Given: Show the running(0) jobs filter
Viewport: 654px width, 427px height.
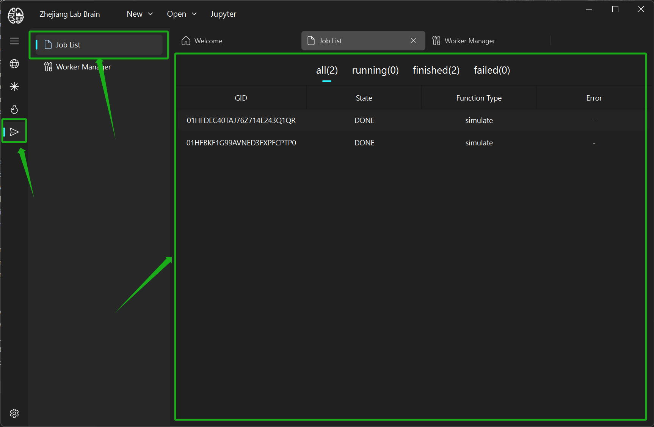Looking at the screenshot, I should 375,70.
